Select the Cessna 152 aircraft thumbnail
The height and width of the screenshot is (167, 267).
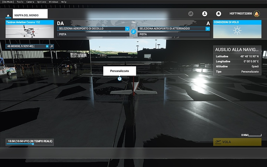pos(29,31)
